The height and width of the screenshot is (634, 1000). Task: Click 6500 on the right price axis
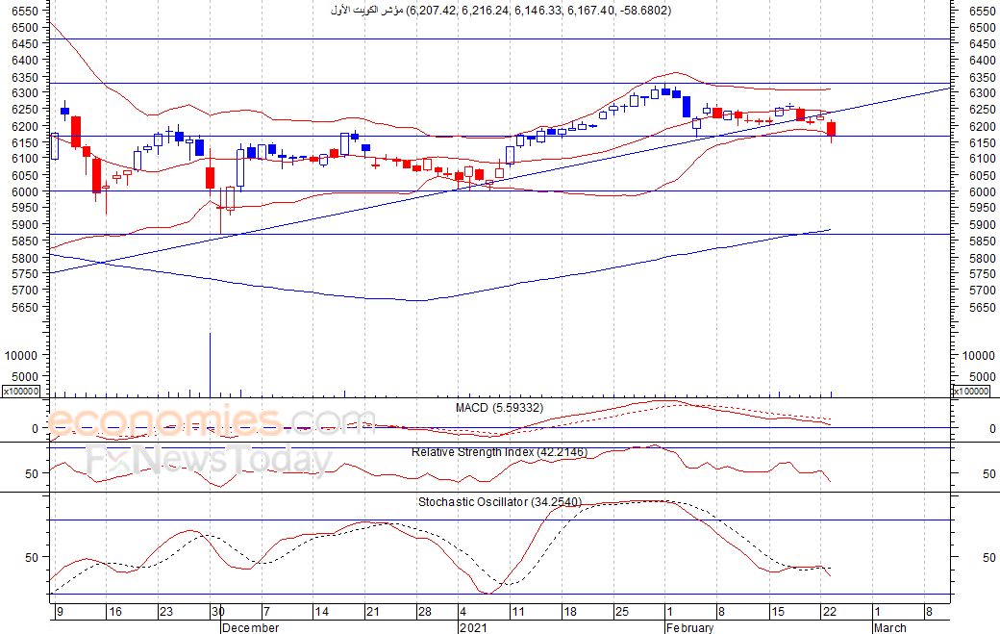(x=982, y=28)
